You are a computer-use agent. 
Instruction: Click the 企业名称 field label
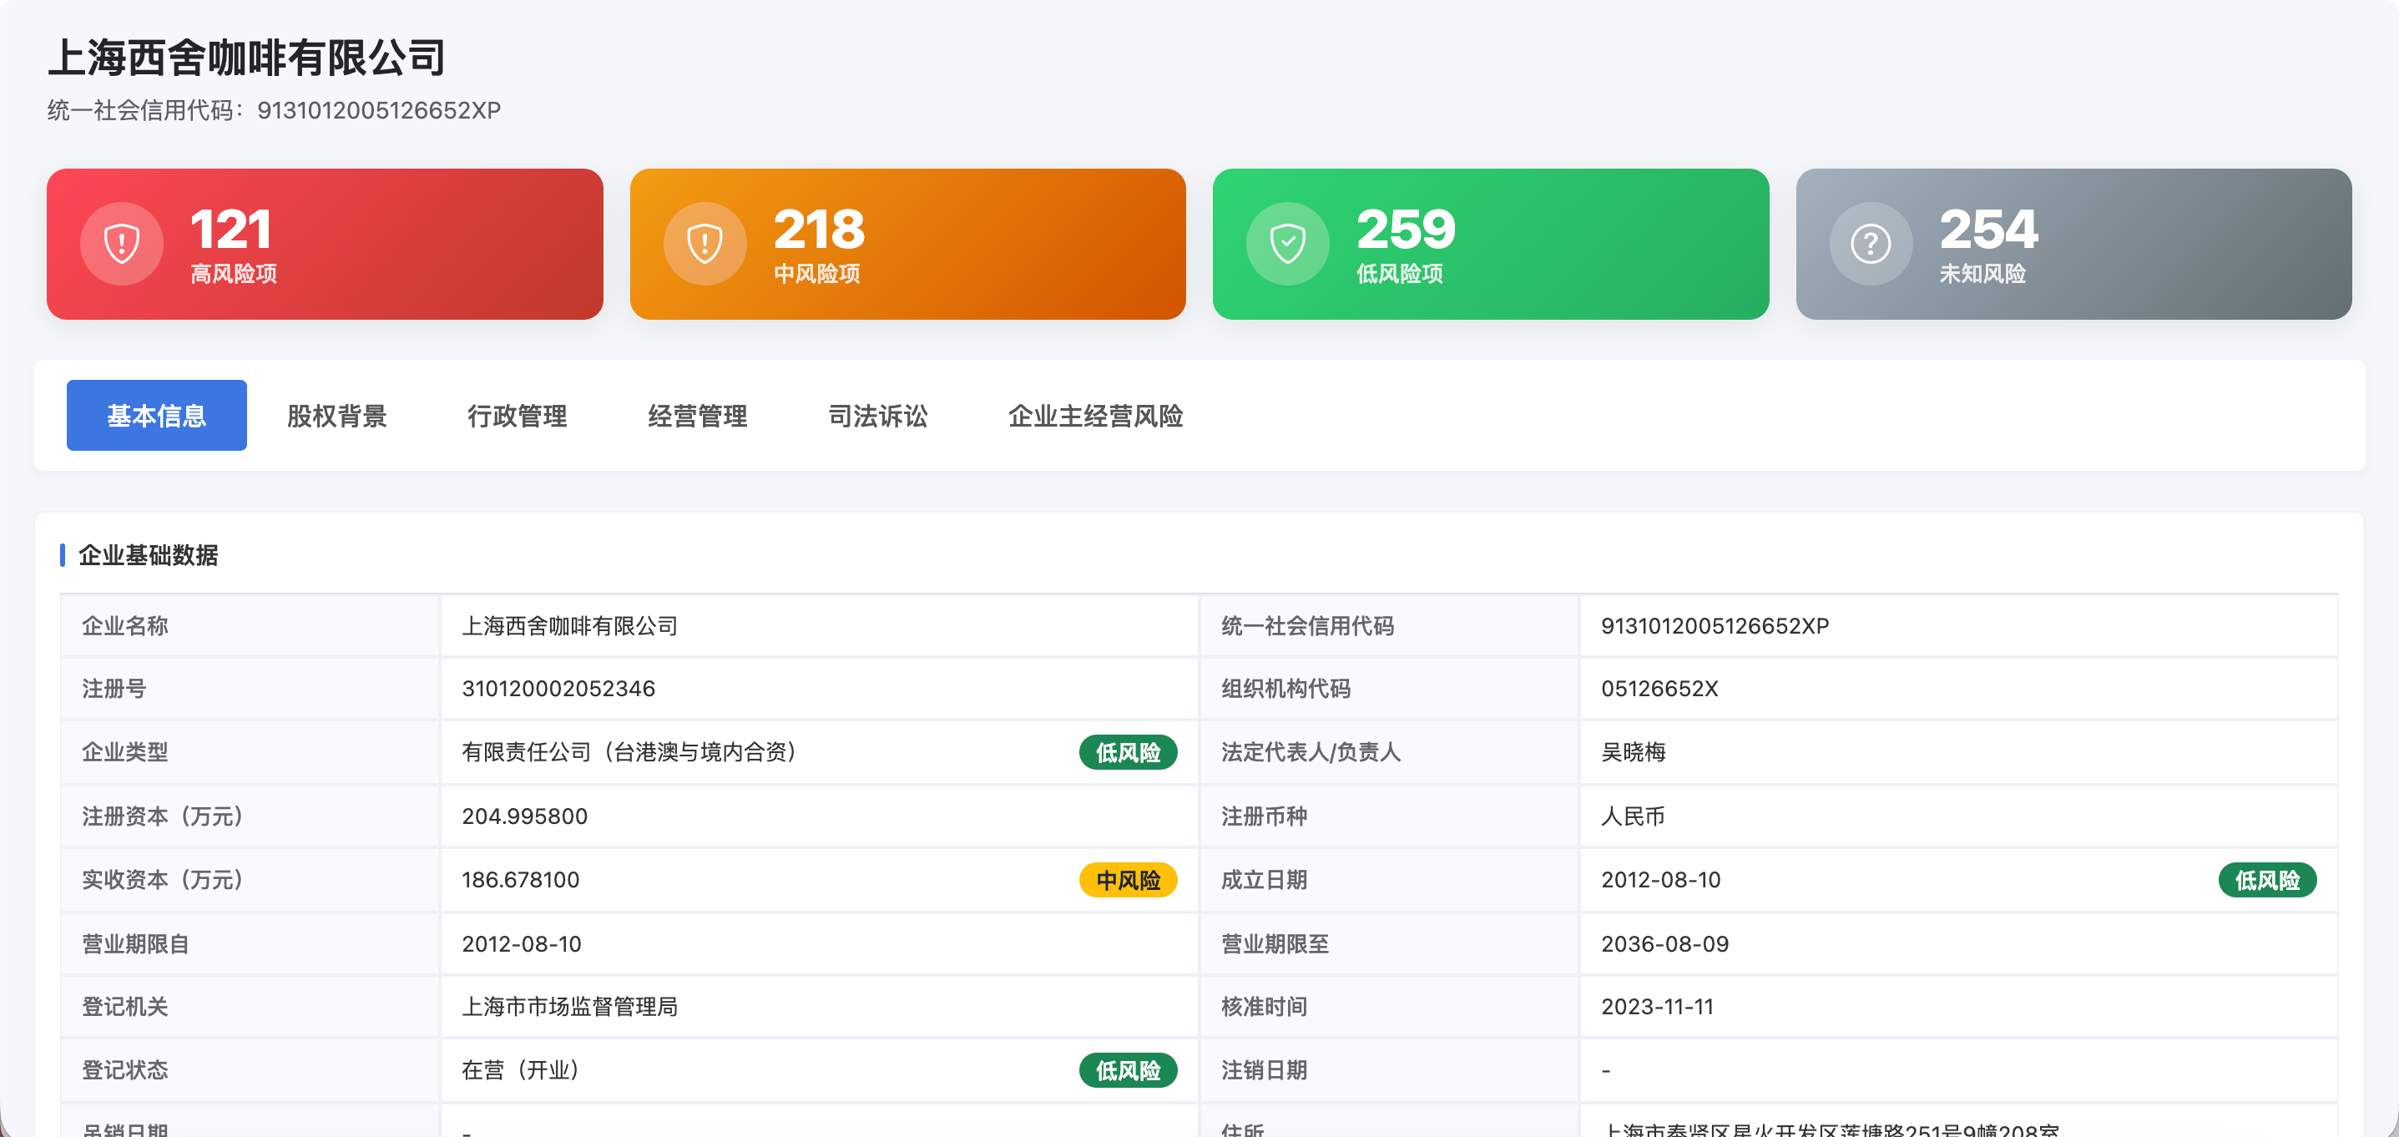tap(125, 626)
